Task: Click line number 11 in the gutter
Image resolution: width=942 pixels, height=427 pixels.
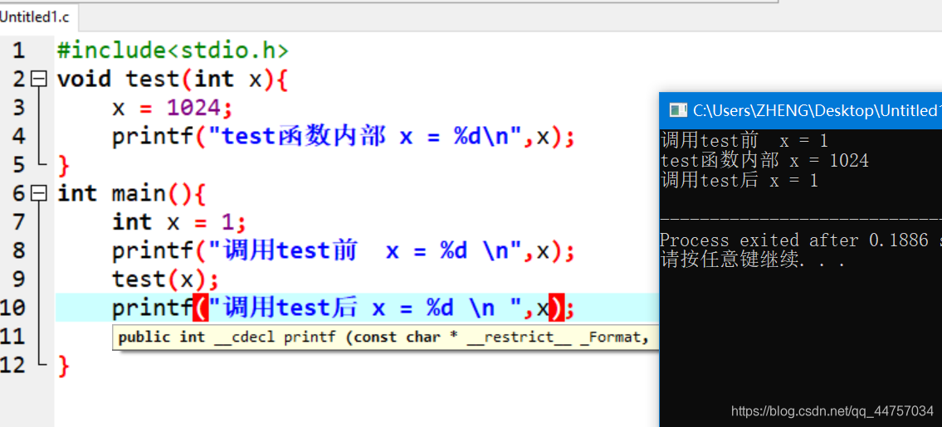Action: pos(12,337)
